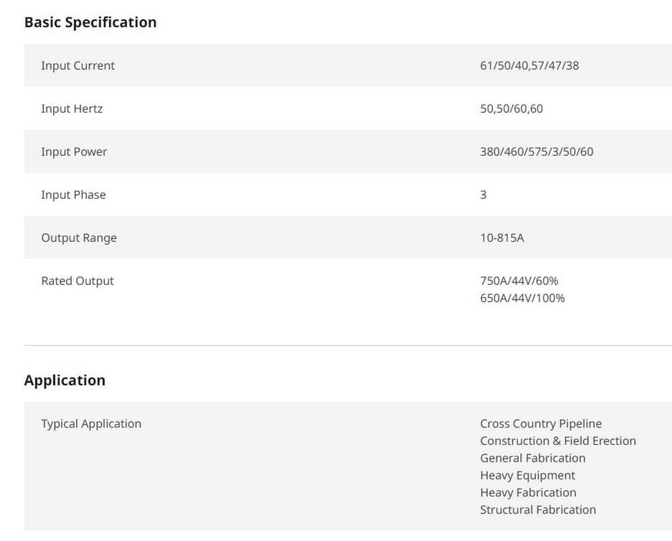Select the Rated Output label
The width and height of the screenshot is (672, 541).
(x=77, y=281)
